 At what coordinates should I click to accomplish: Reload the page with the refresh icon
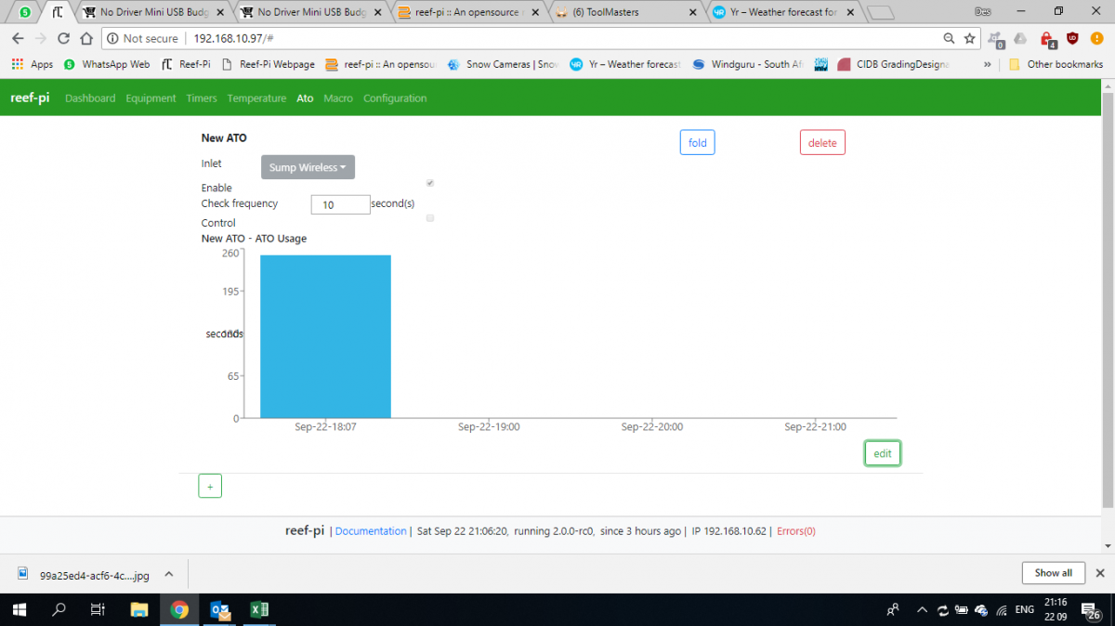click(63, 39)
